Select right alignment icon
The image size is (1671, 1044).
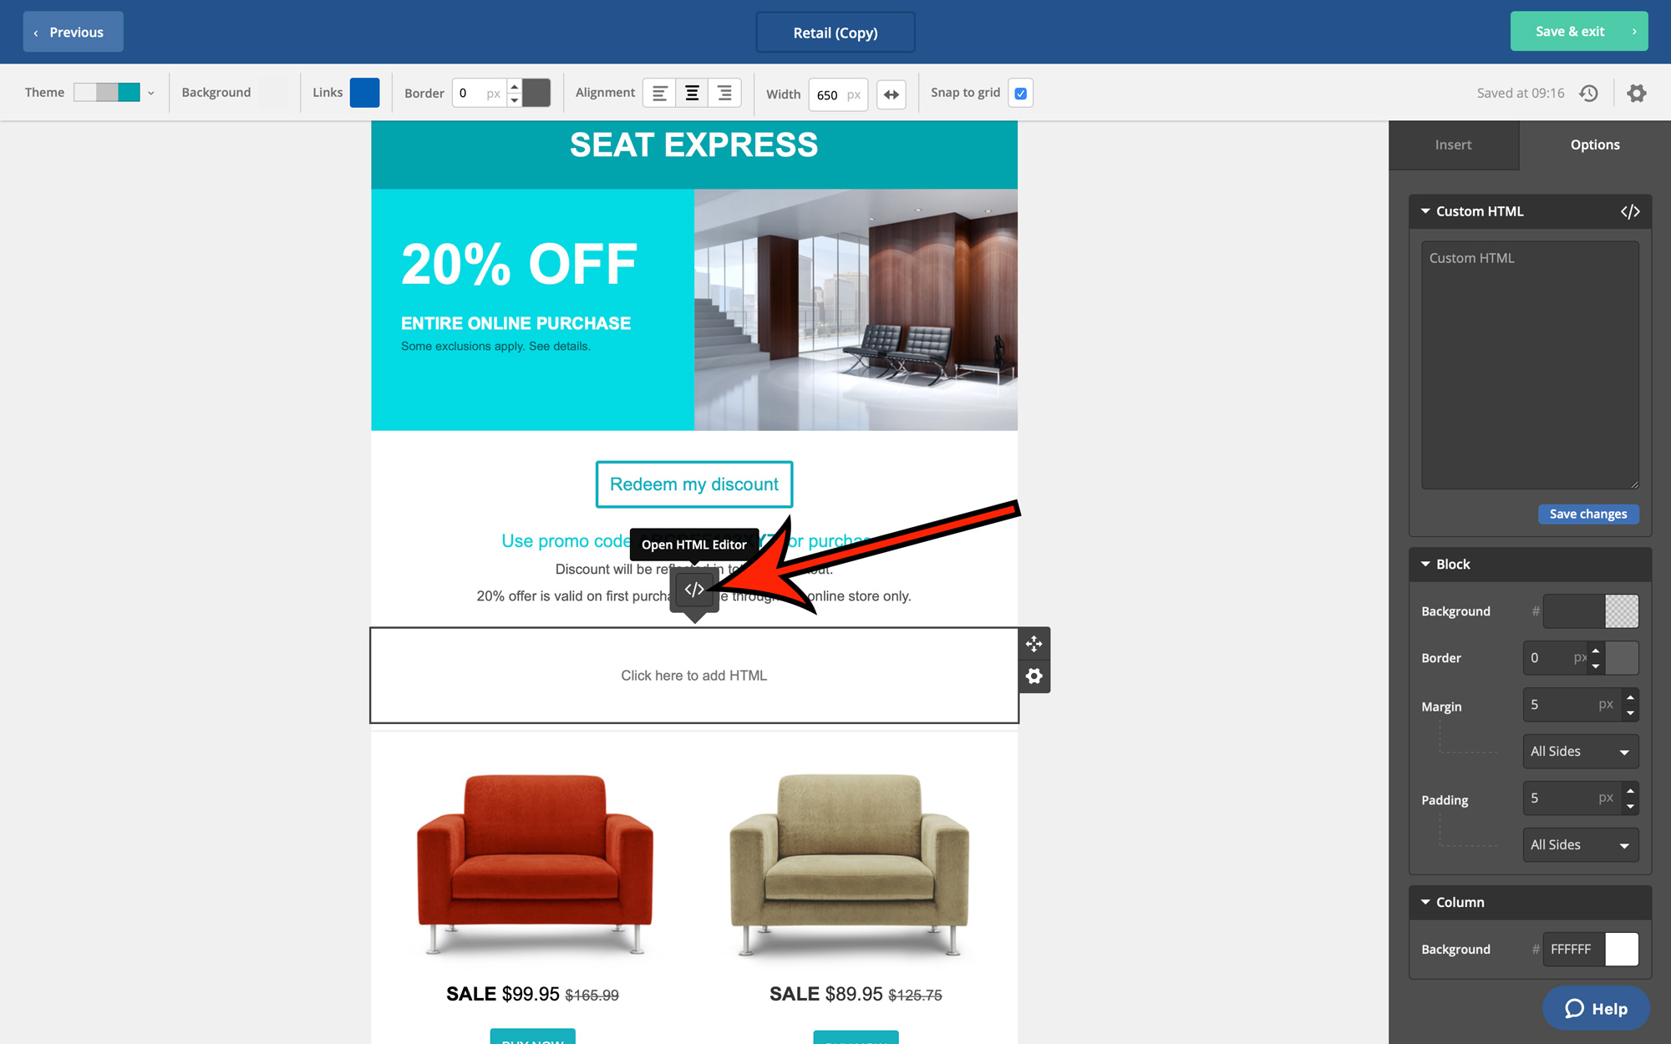[x=724, y=93]
